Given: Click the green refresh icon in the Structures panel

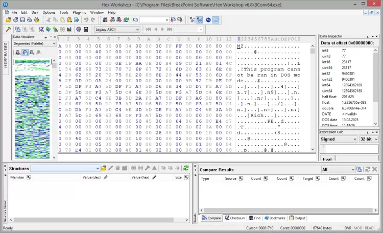Looking at the screenshot, I should click(x=186, y=168).
